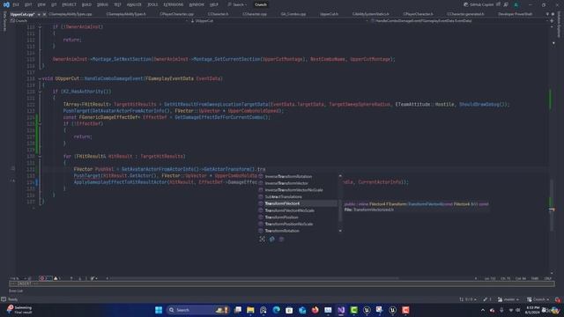Image resolution: width=564 pixels, height=317 pixels.
Task: Close the UpperCut.cpp tab
Action: [44, 14]
